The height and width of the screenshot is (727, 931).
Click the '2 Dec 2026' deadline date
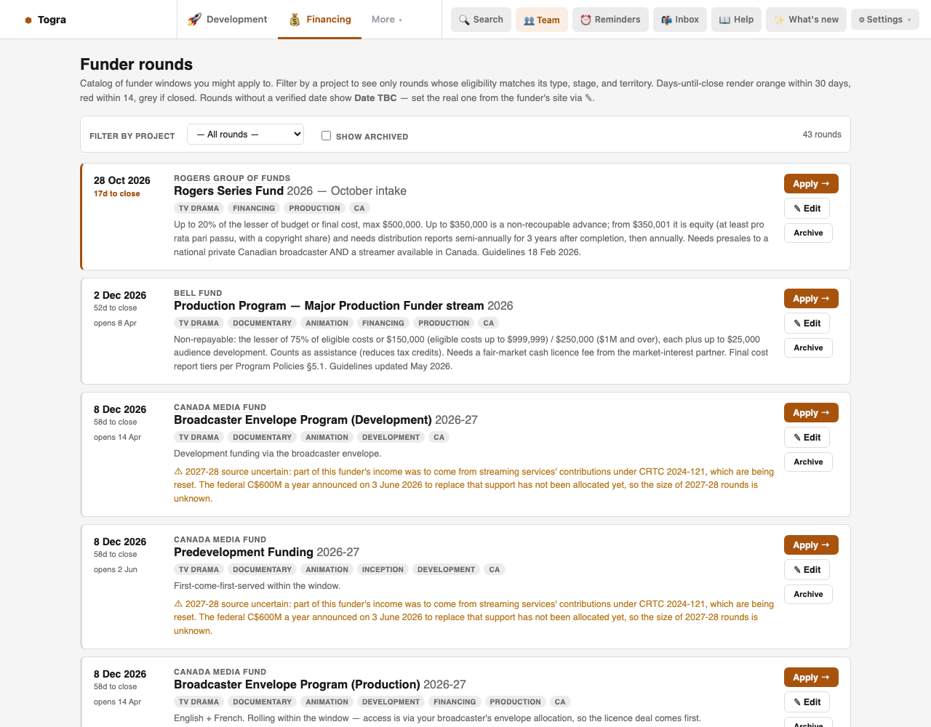120,295
